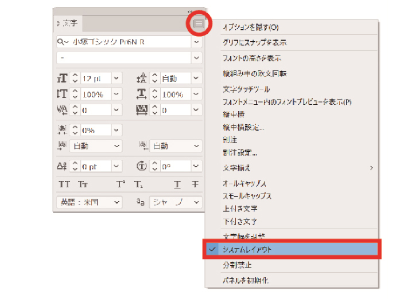
Task: Toggle Strikethrough button
Action: pos(195,184)
